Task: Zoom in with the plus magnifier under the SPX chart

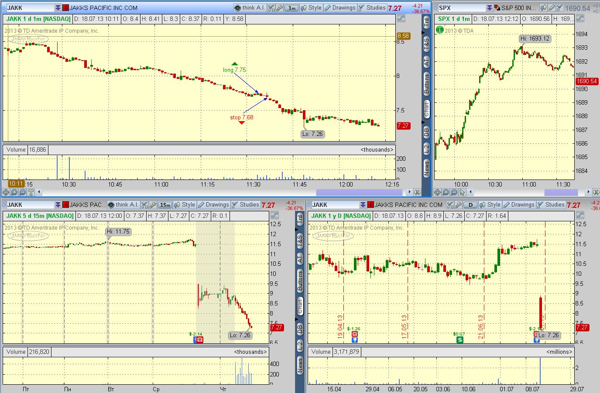Action: tap(446, 192)
